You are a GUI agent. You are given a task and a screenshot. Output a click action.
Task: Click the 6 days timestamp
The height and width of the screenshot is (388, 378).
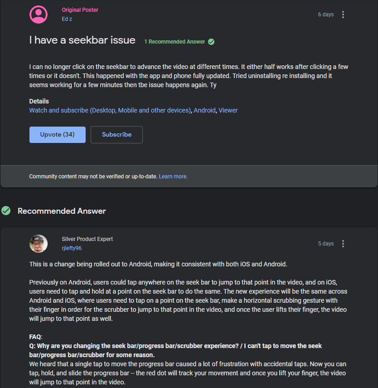click(x=325, y=15)
